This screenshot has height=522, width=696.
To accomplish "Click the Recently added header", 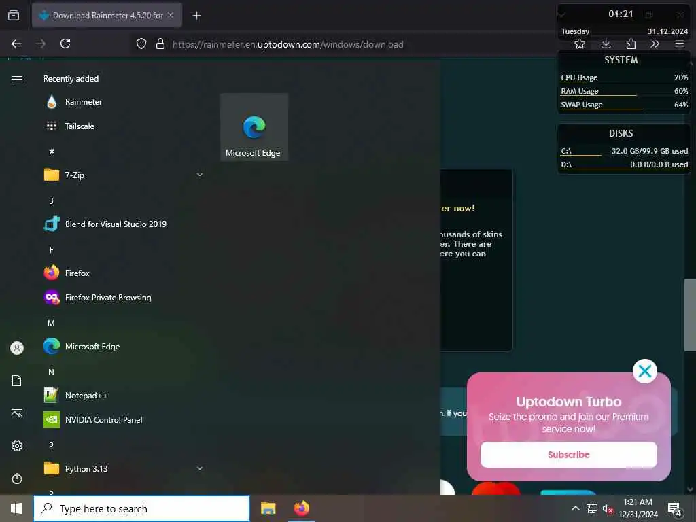I will click(71, 79).
